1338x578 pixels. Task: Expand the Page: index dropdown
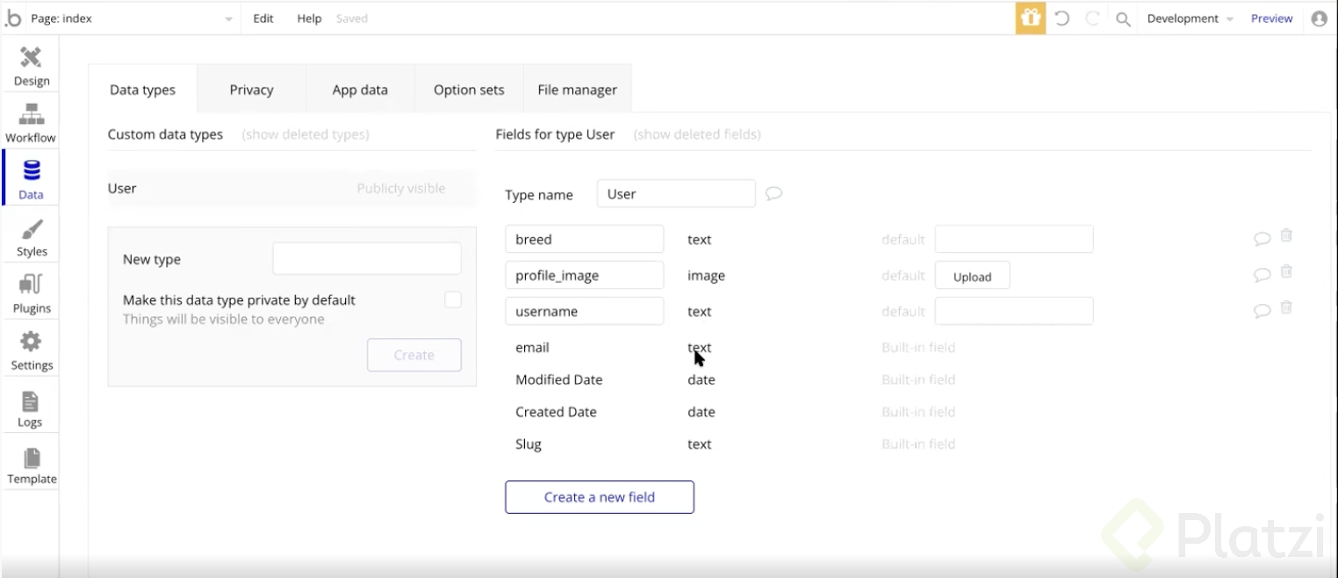coord(229,18)
